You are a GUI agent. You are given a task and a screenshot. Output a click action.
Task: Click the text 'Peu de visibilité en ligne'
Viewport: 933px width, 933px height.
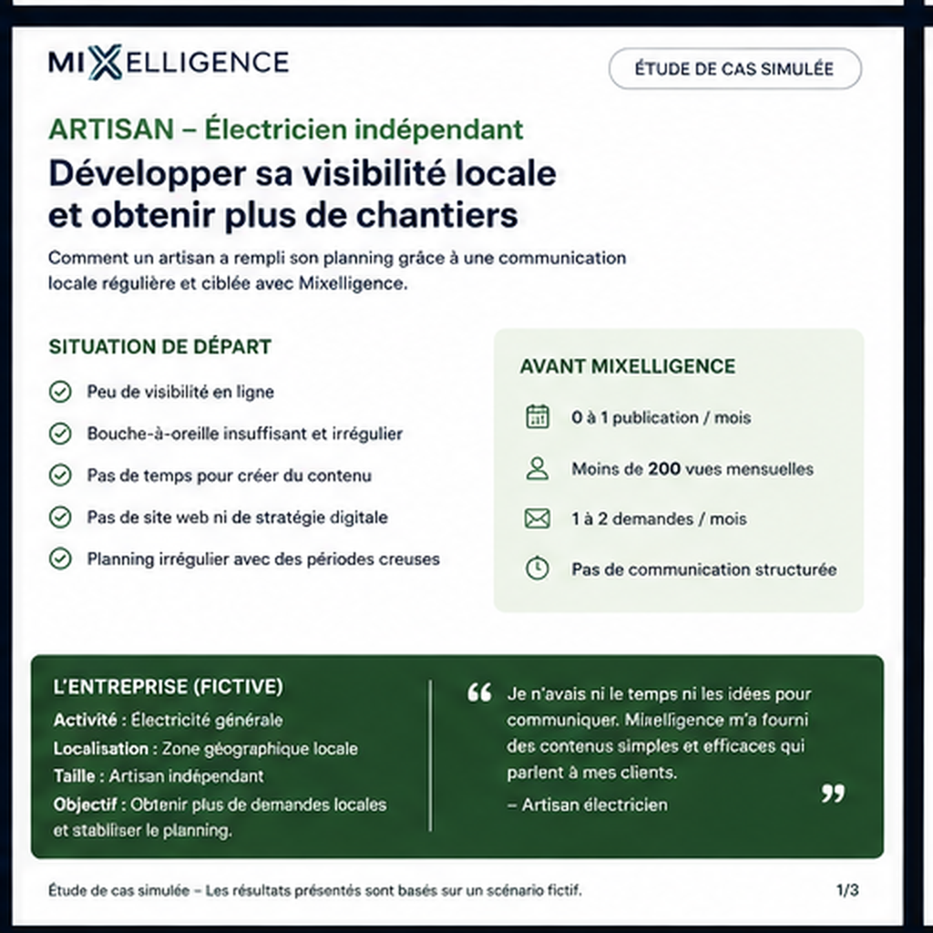click(180, 392)
